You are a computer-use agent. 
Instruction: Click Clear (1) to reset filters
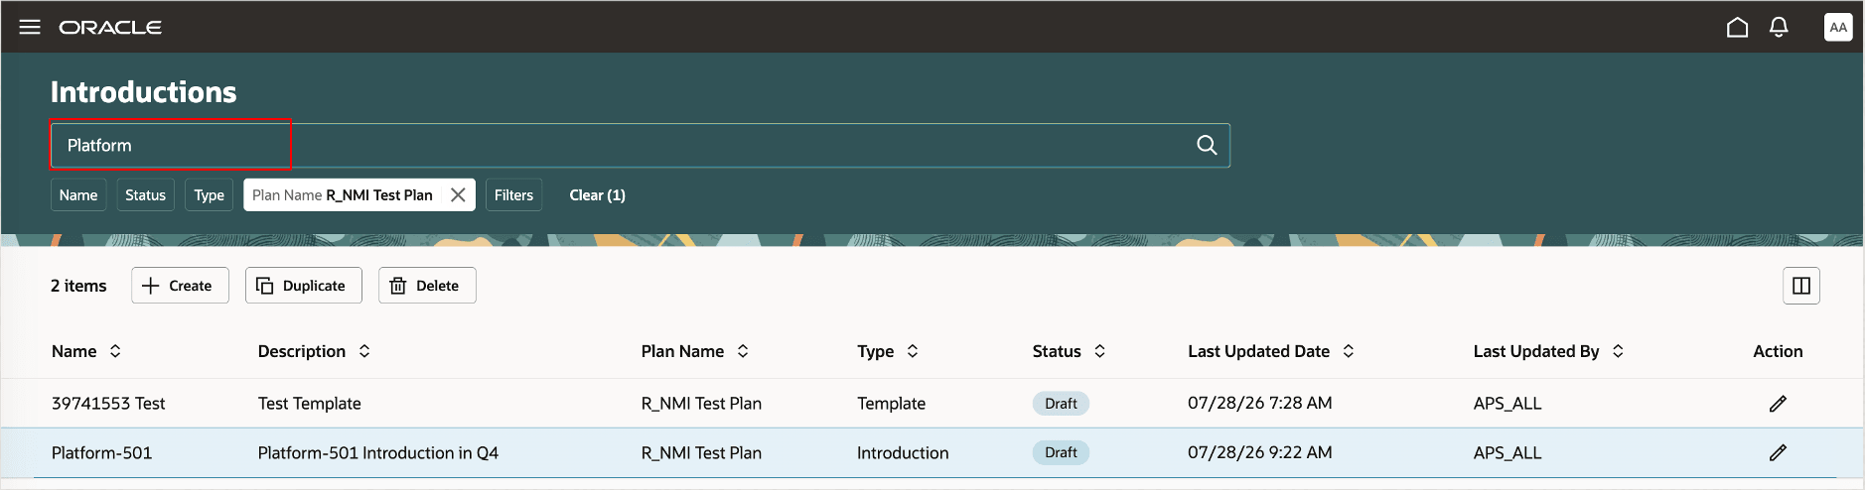click(597, 195)
